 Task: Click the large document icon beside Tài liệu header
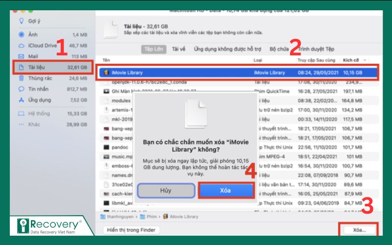(x=111, y=29)
